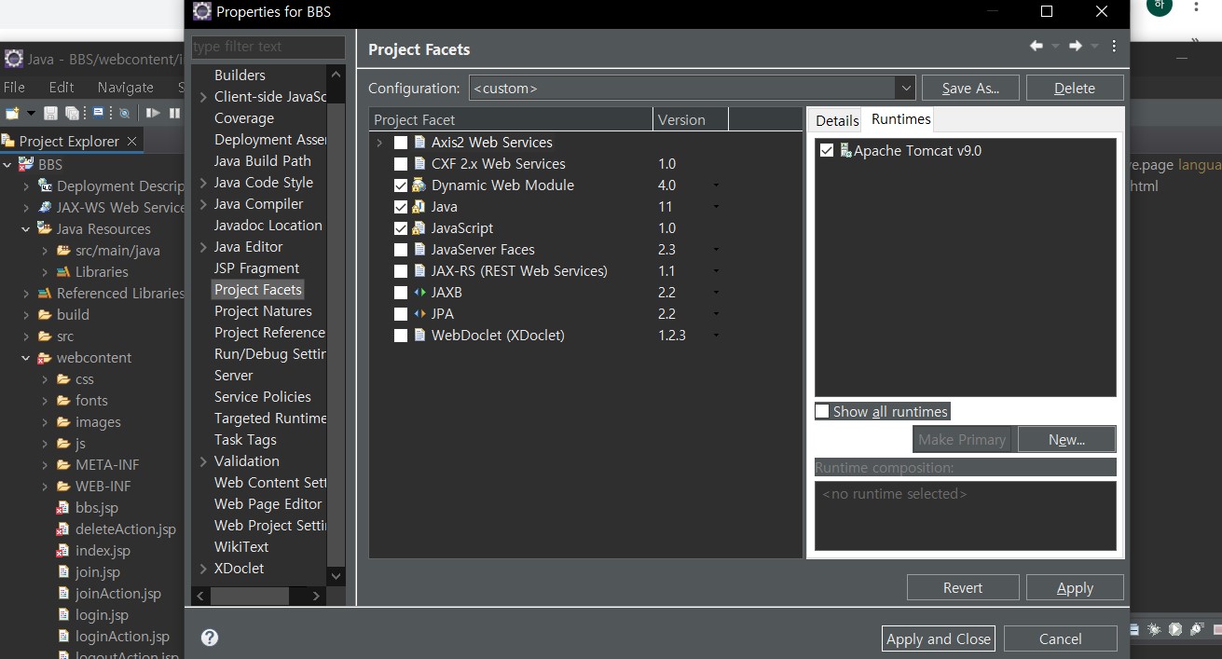Screen dimensions: 1222x659
Task: Check the JAX-RS (REST Web Services) facet
Action: (x=401, y=271)
